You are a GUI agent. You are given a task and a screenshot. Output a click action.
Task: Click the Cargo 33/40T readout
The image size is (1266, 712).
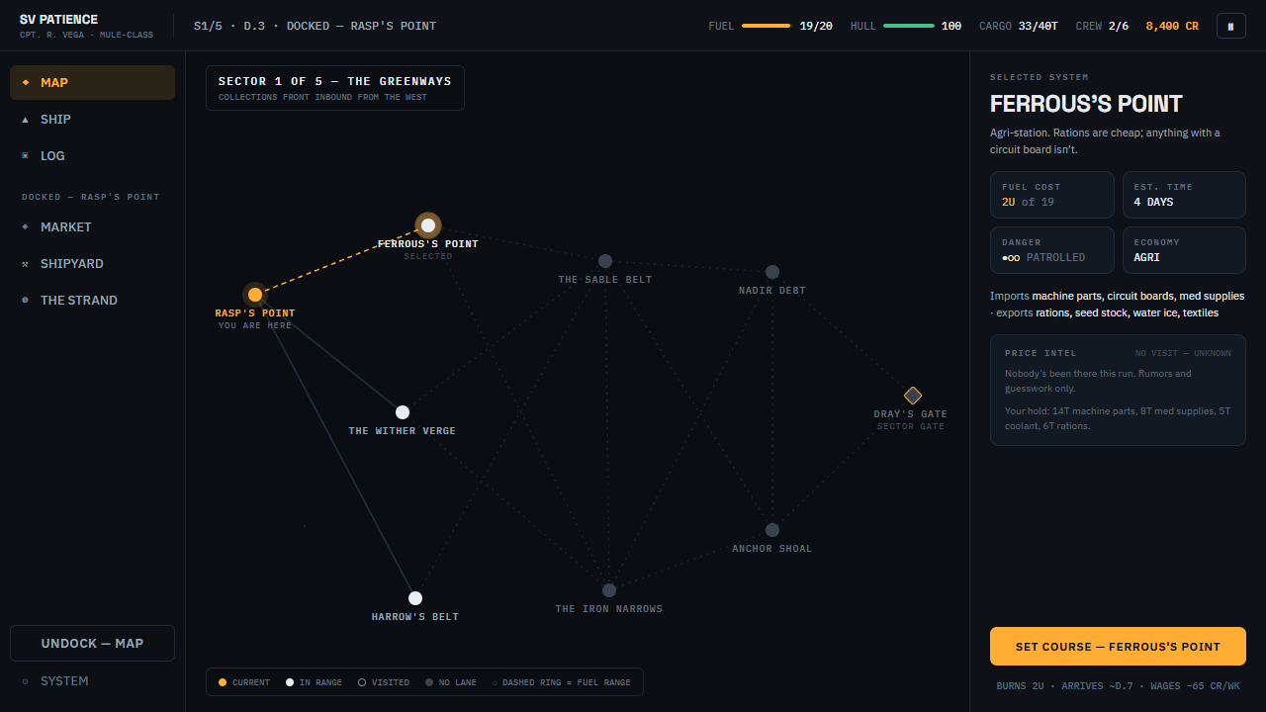1019,26
